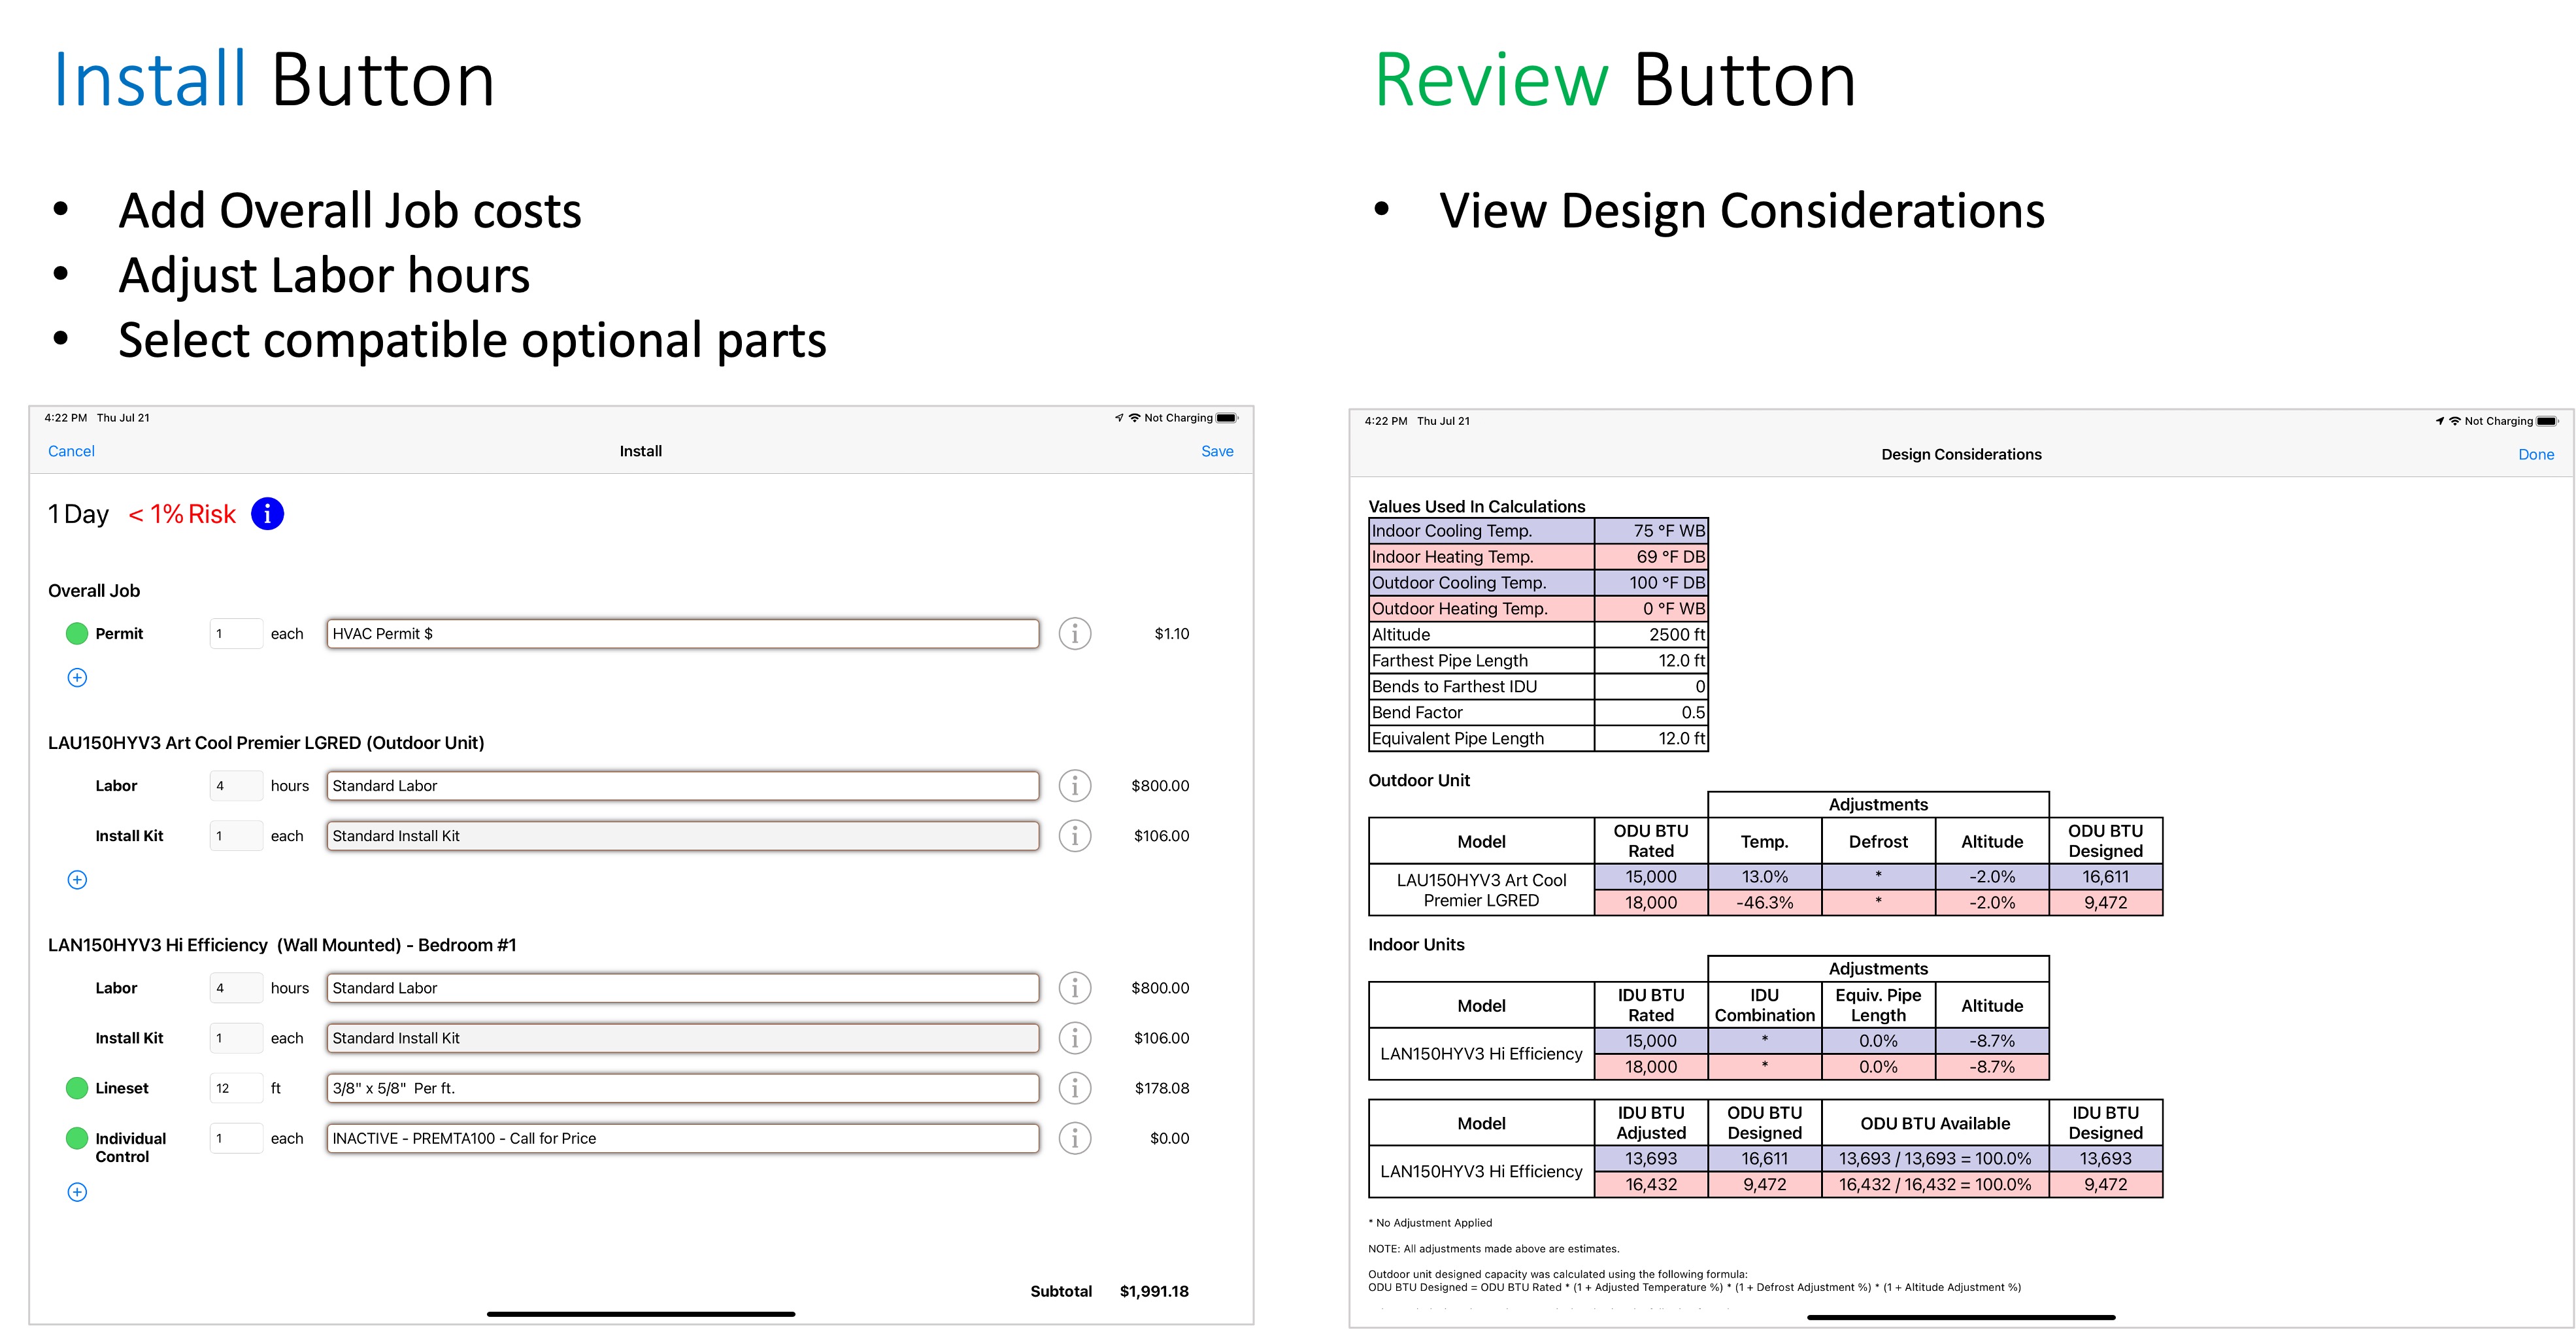Screen dimensions: 2576x1330
Task: Click the 'Equiv. Pipe Length' column header
Action: pyautogui.click(x=1878, y=1005)
